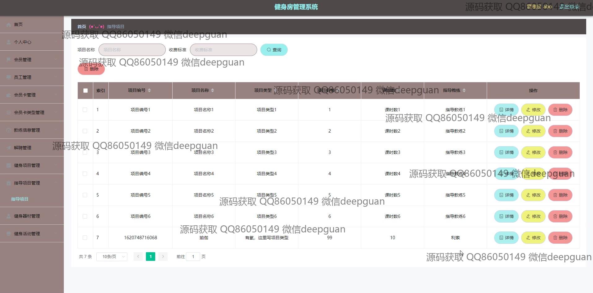Select the row 项目编号3 checkbox
The image size is (593, 293).
85,152
